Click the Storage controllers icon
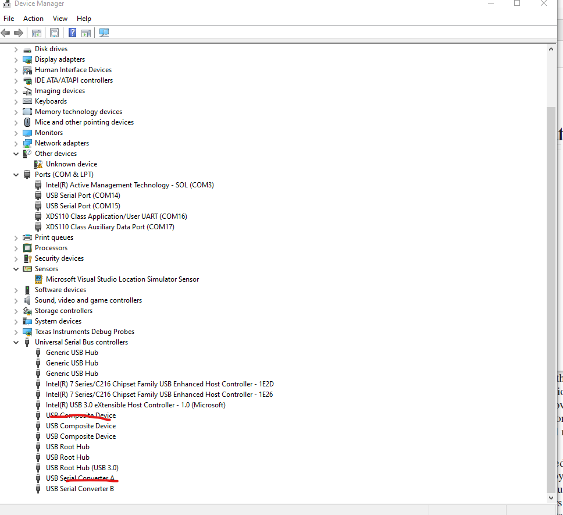This screenshot has width=563, height=515. click(27, 311)
